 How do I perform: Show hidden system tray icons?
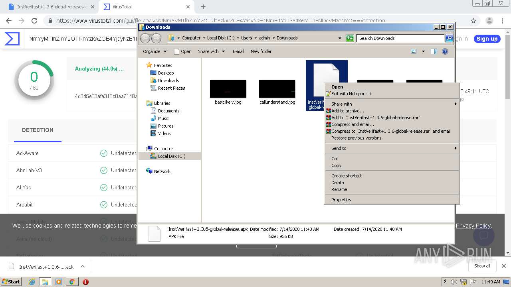(445, 282)
